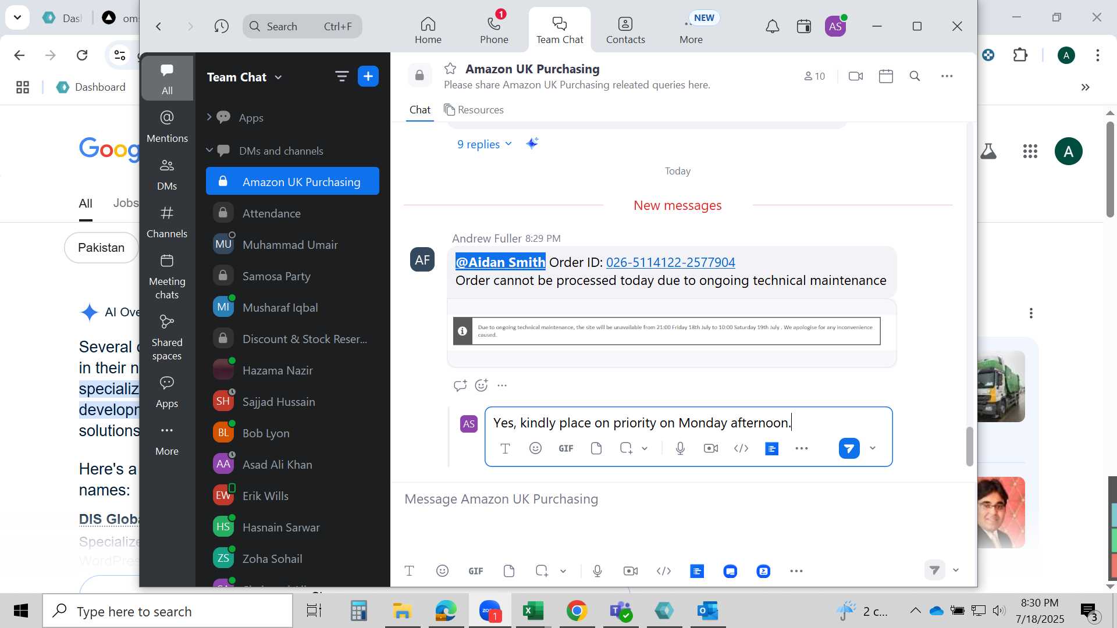Open screenshot options dropdown in reply box
The image size is (1117, 628).
pos(645,448)
